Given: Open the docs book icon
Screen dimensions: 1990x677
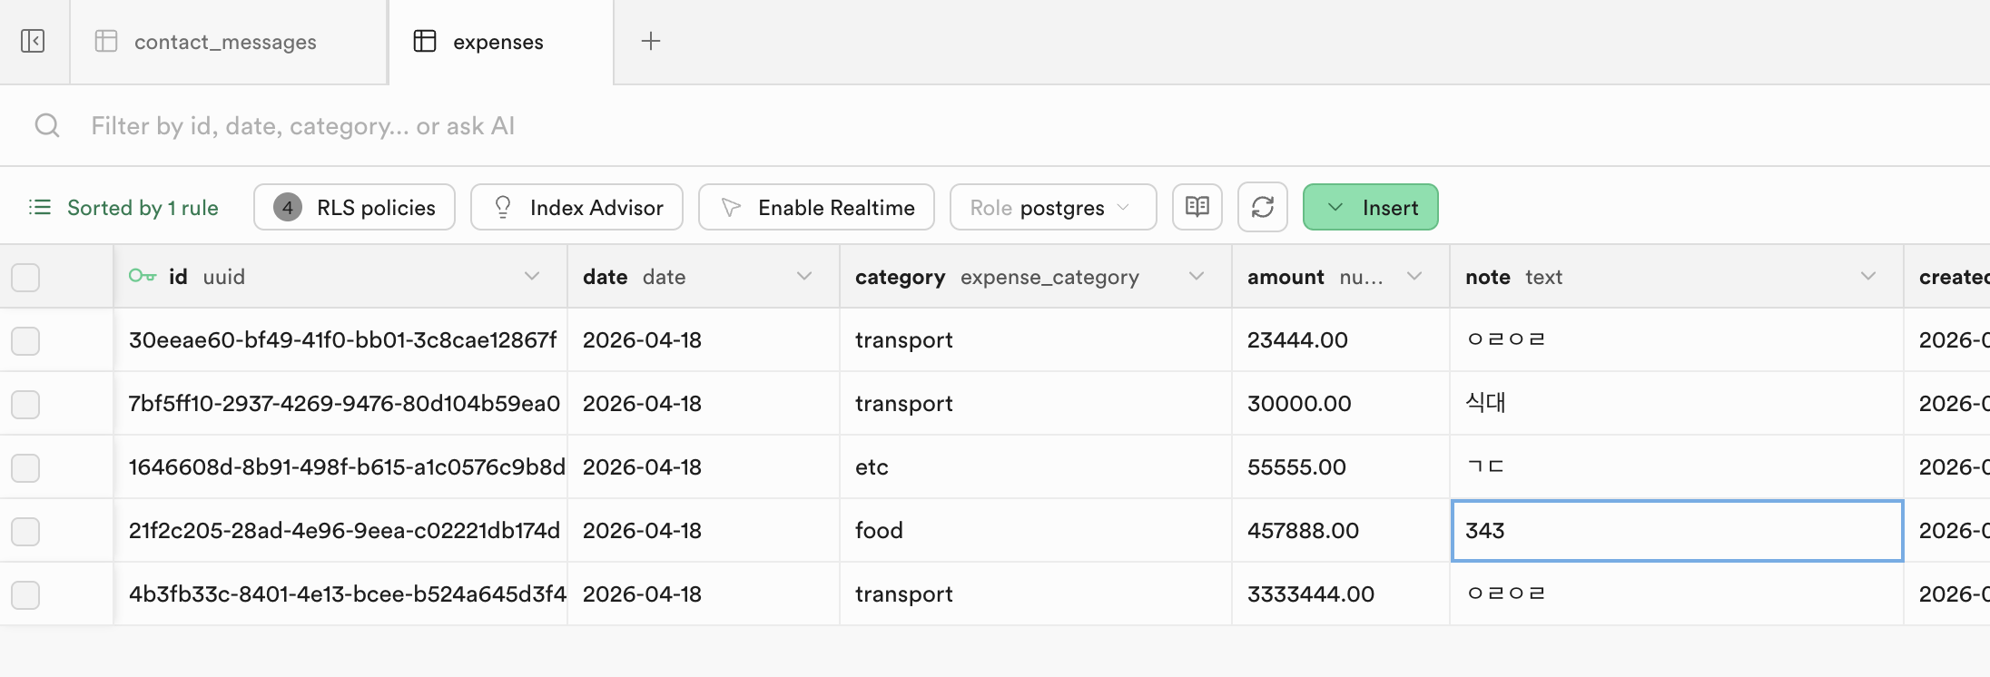Looking at the screenshot, I should pos(1197,207).
